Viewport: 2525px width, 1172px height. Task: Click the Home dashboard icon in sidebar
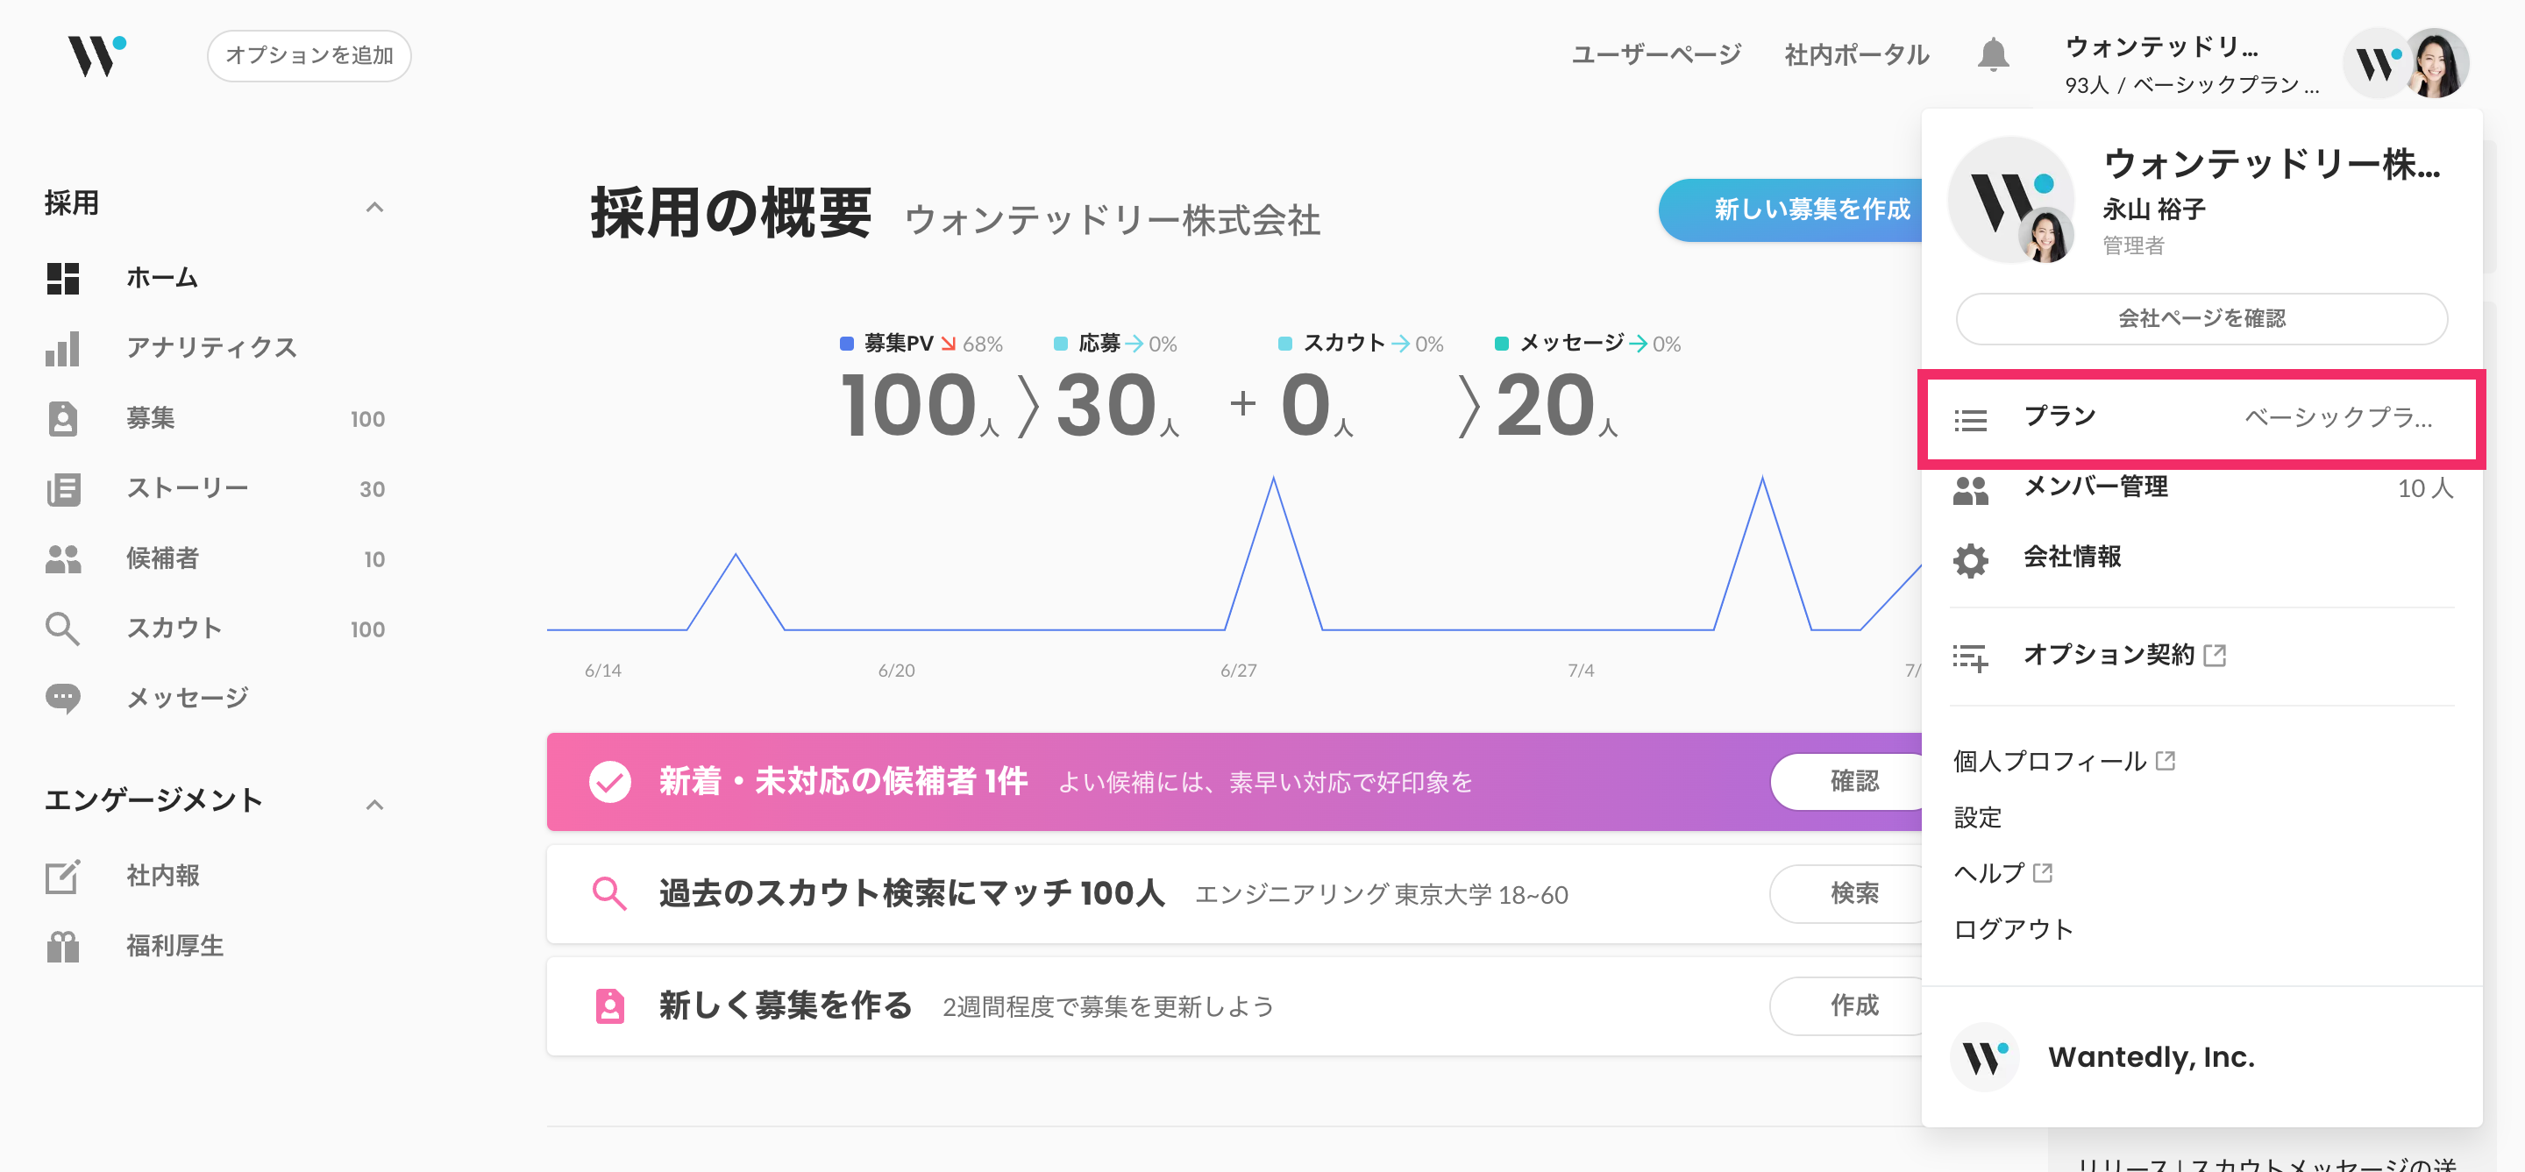point(63,278)
